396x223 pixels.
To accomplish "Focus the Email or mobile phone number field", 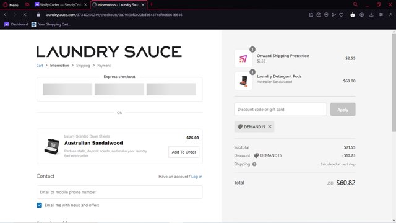I will point(119,192).
